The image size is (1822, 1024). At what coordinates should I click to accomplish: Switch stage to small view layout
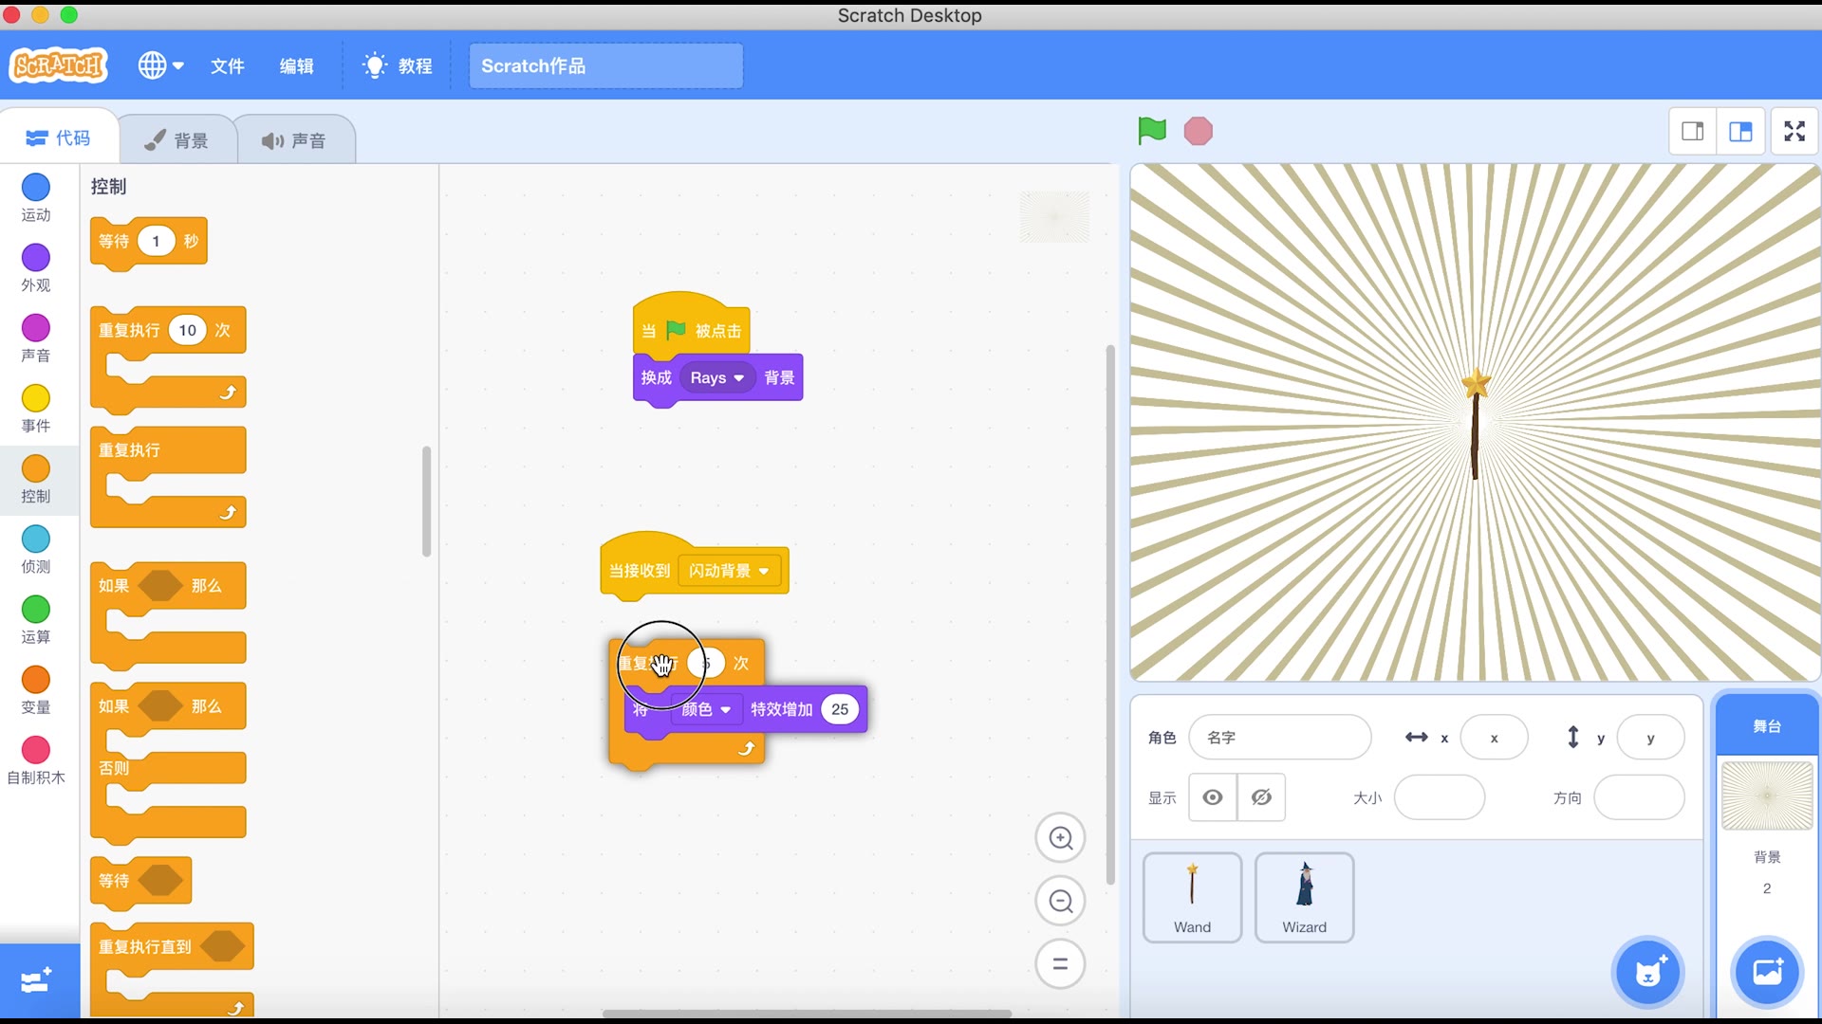point(1693,131)
